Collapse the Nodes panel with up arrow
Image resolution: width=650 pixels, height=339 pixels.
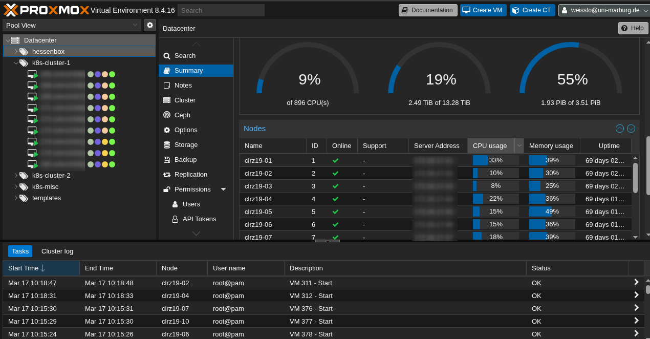coord(620,129)
